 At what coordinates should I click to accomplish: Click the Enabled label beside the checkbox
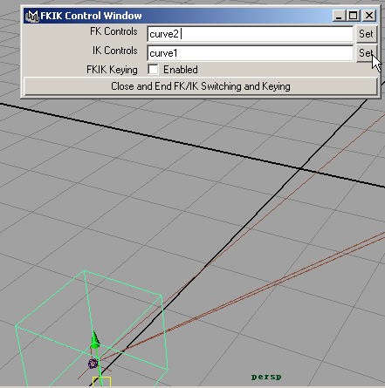[x=181, y=70]
